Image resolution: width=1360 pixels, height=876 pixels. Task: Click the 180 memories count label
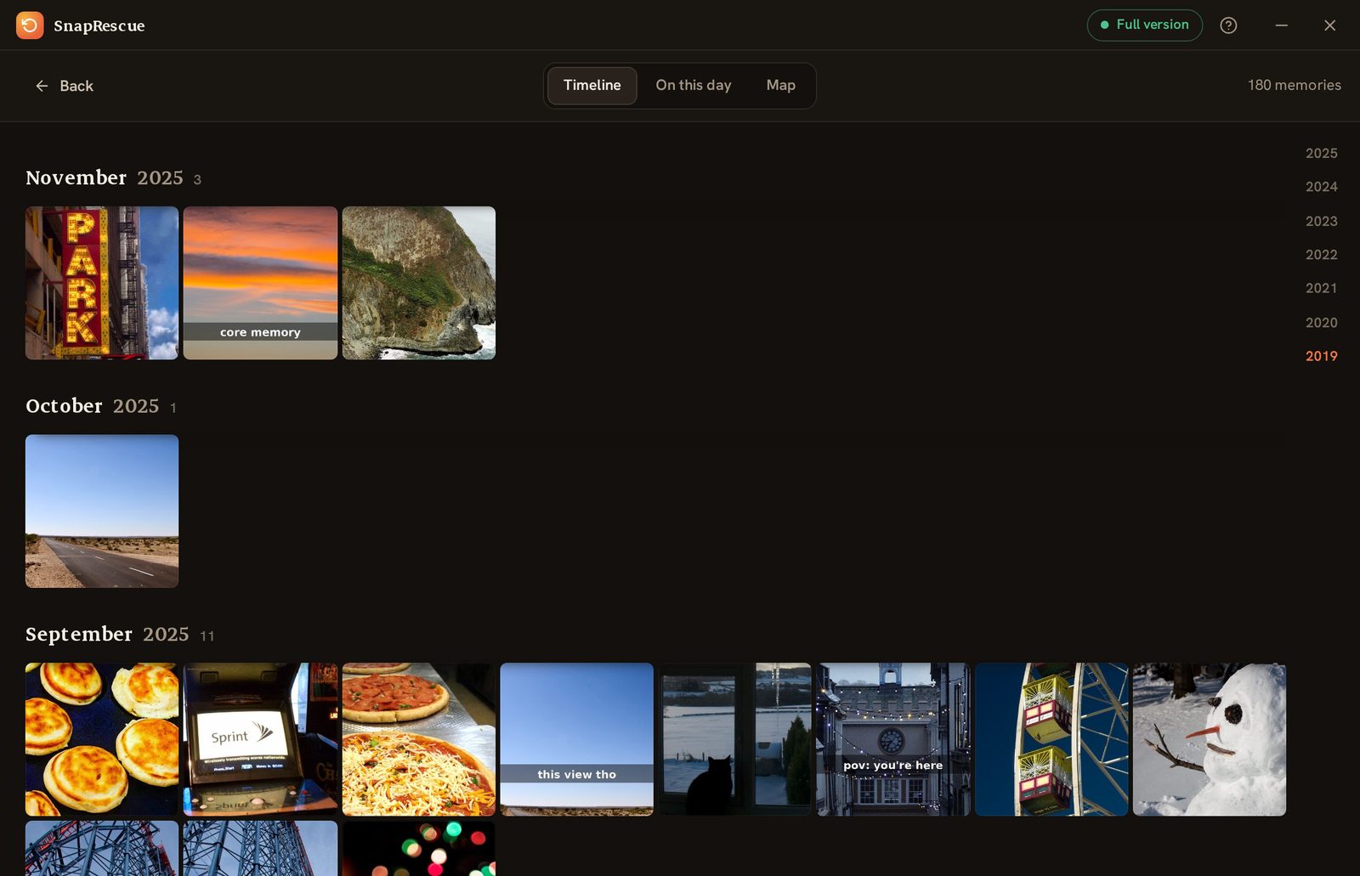[x=1294, y=85]
